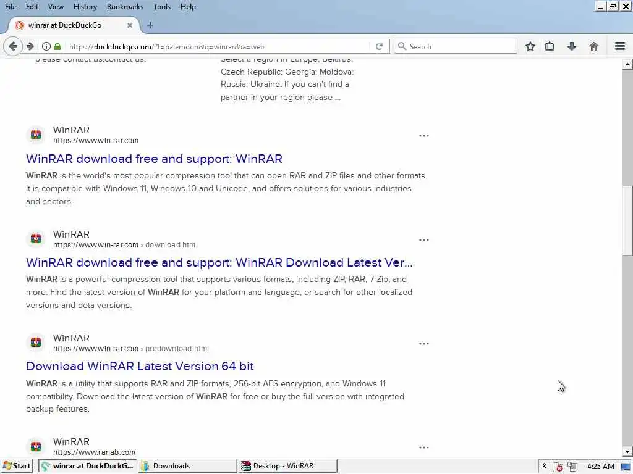This screenshot has width=633, height=474.
Task: Click the vertical scrollbar thumb
Action: 627,220
